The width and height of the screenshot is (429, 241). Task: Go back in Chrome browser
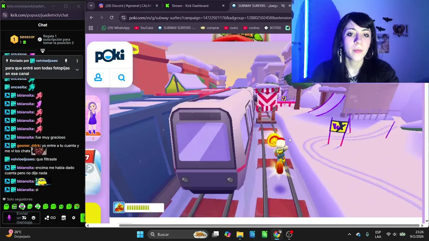pyautogui.click(x=91, y=18)
